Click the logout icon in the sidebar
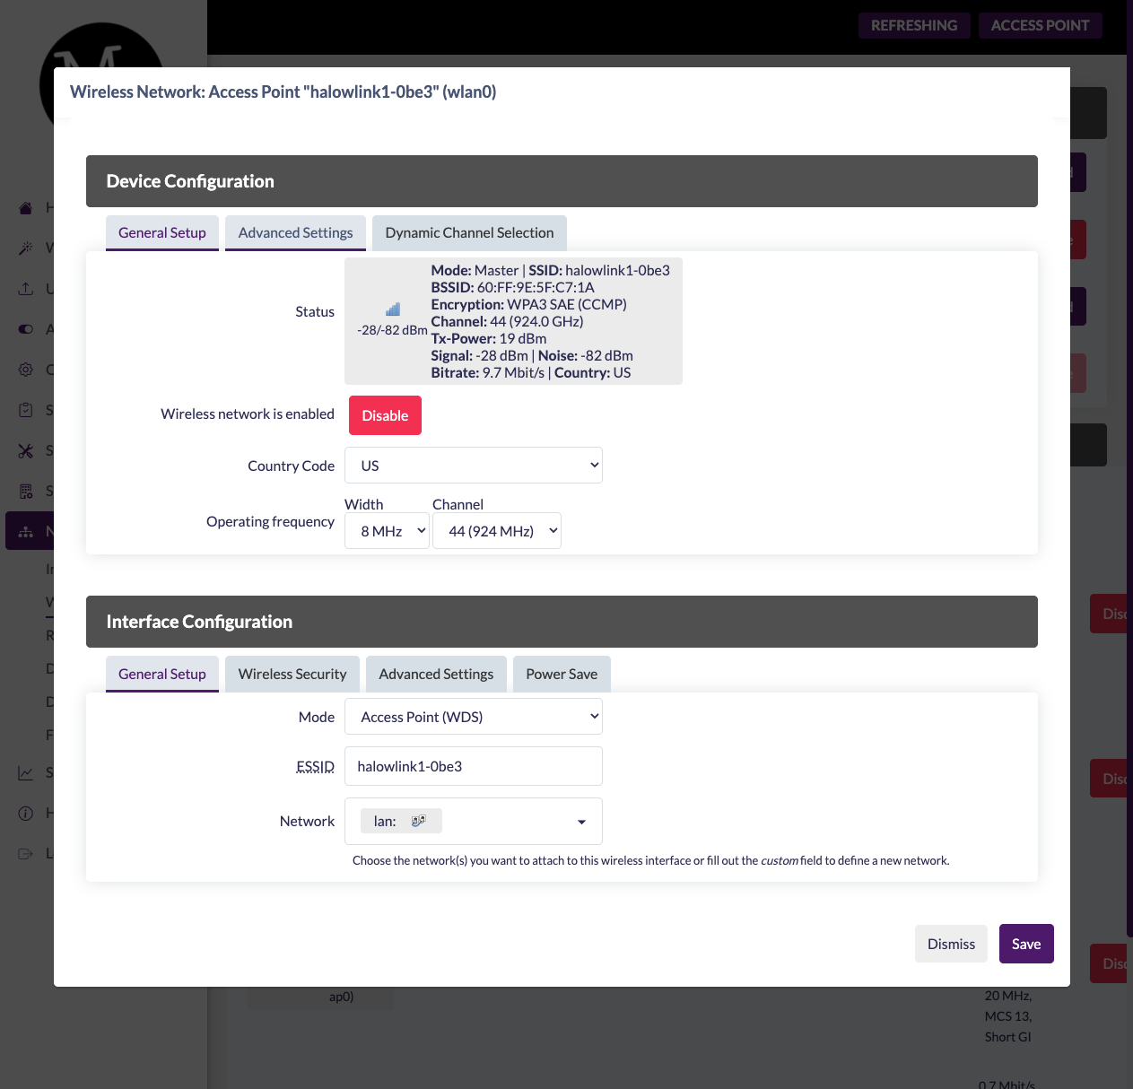The height and width of the screenshot is (1089, 1133). [x=26, y=853]
